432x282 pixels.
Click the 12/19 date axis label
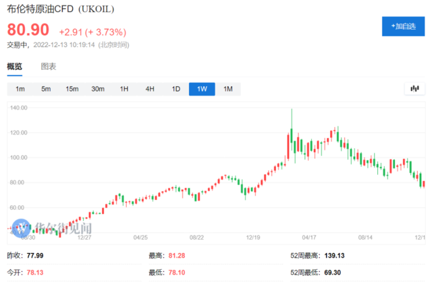pyautogui.click(x=254, y=238)
